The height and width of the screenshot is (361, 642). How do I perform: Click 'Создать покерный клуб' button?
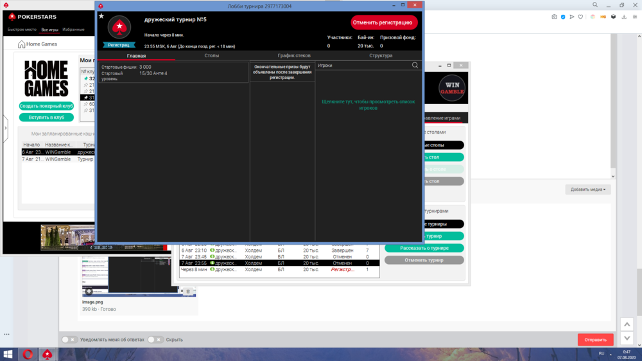[46, 106]
